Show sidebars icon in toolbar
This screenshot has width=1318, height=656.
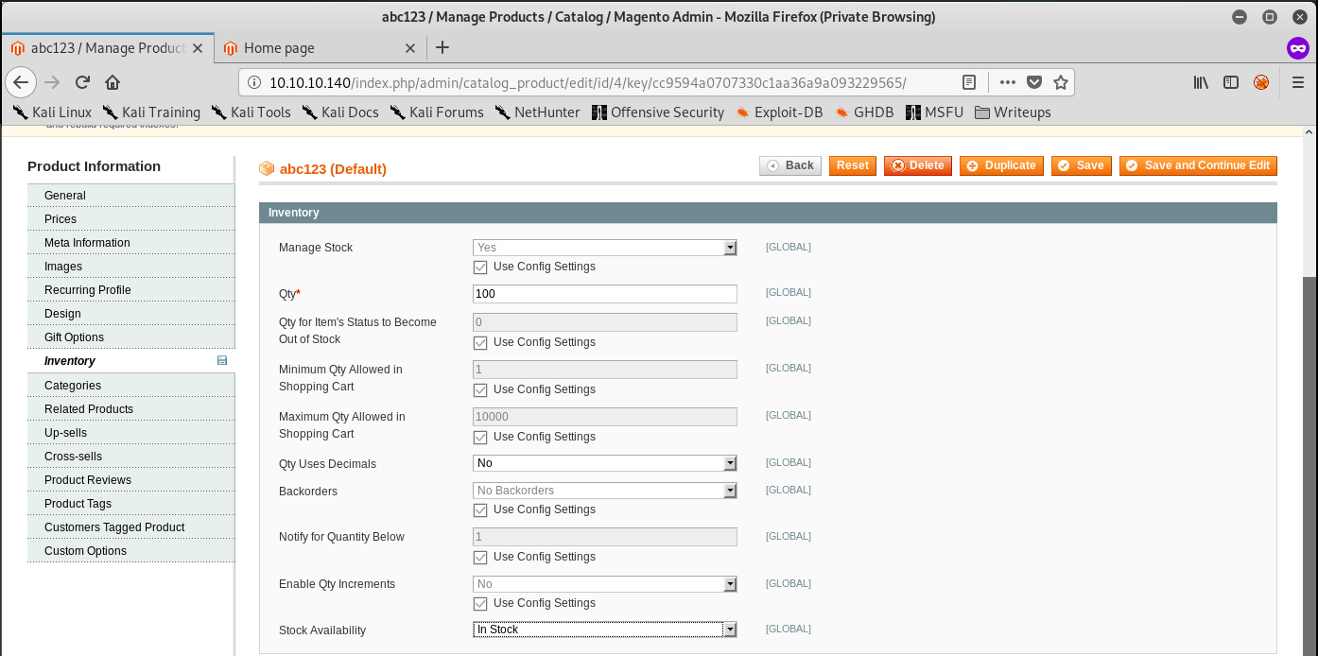pos(1231,82)
